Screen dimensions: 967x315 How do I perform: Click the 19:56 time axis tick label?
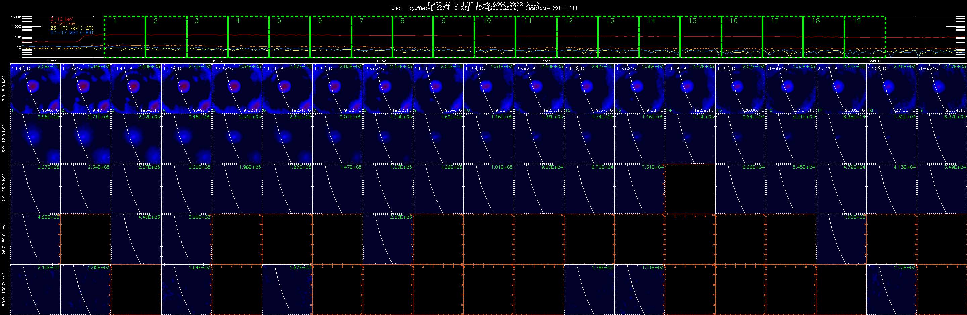tap(546, 61)
